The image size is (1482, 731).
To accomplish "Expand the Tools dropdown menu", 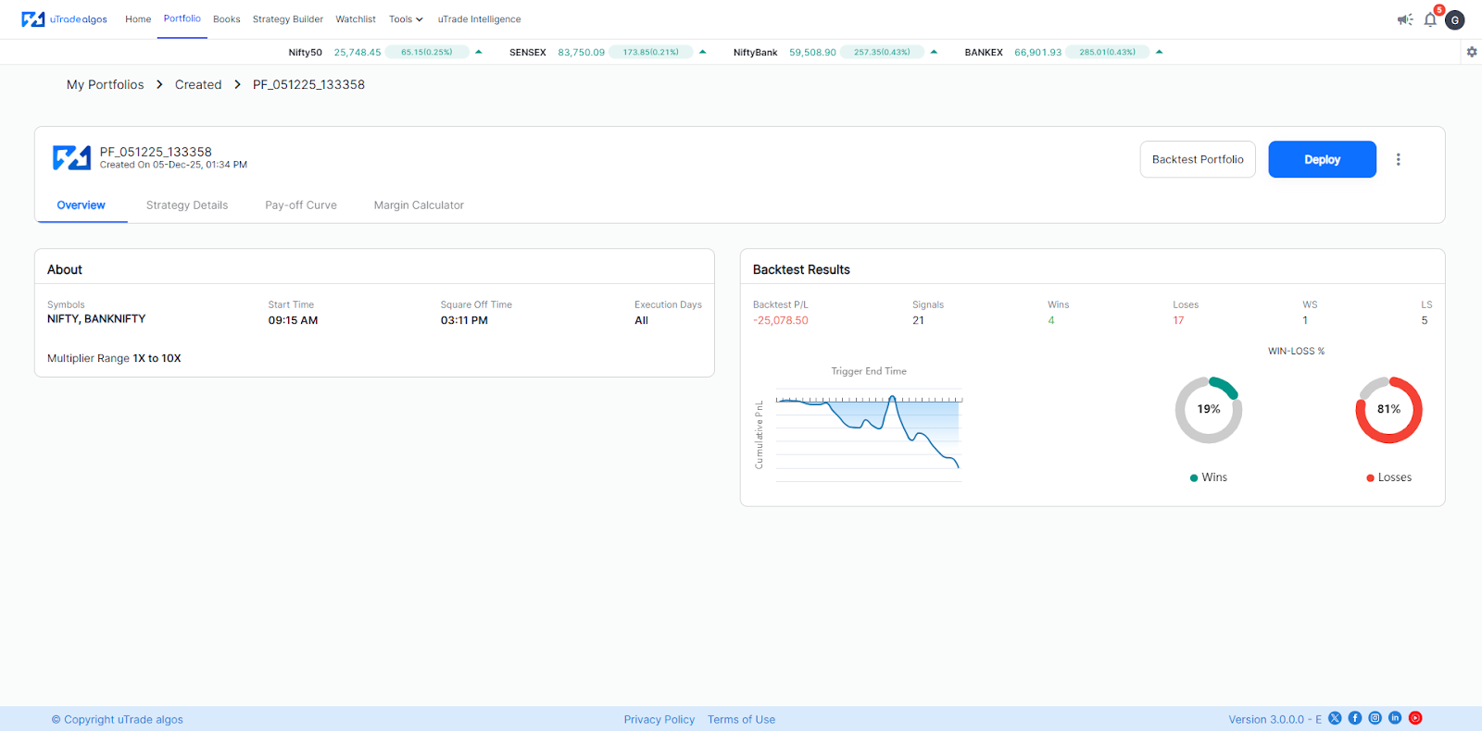I will tap(406, 19).
